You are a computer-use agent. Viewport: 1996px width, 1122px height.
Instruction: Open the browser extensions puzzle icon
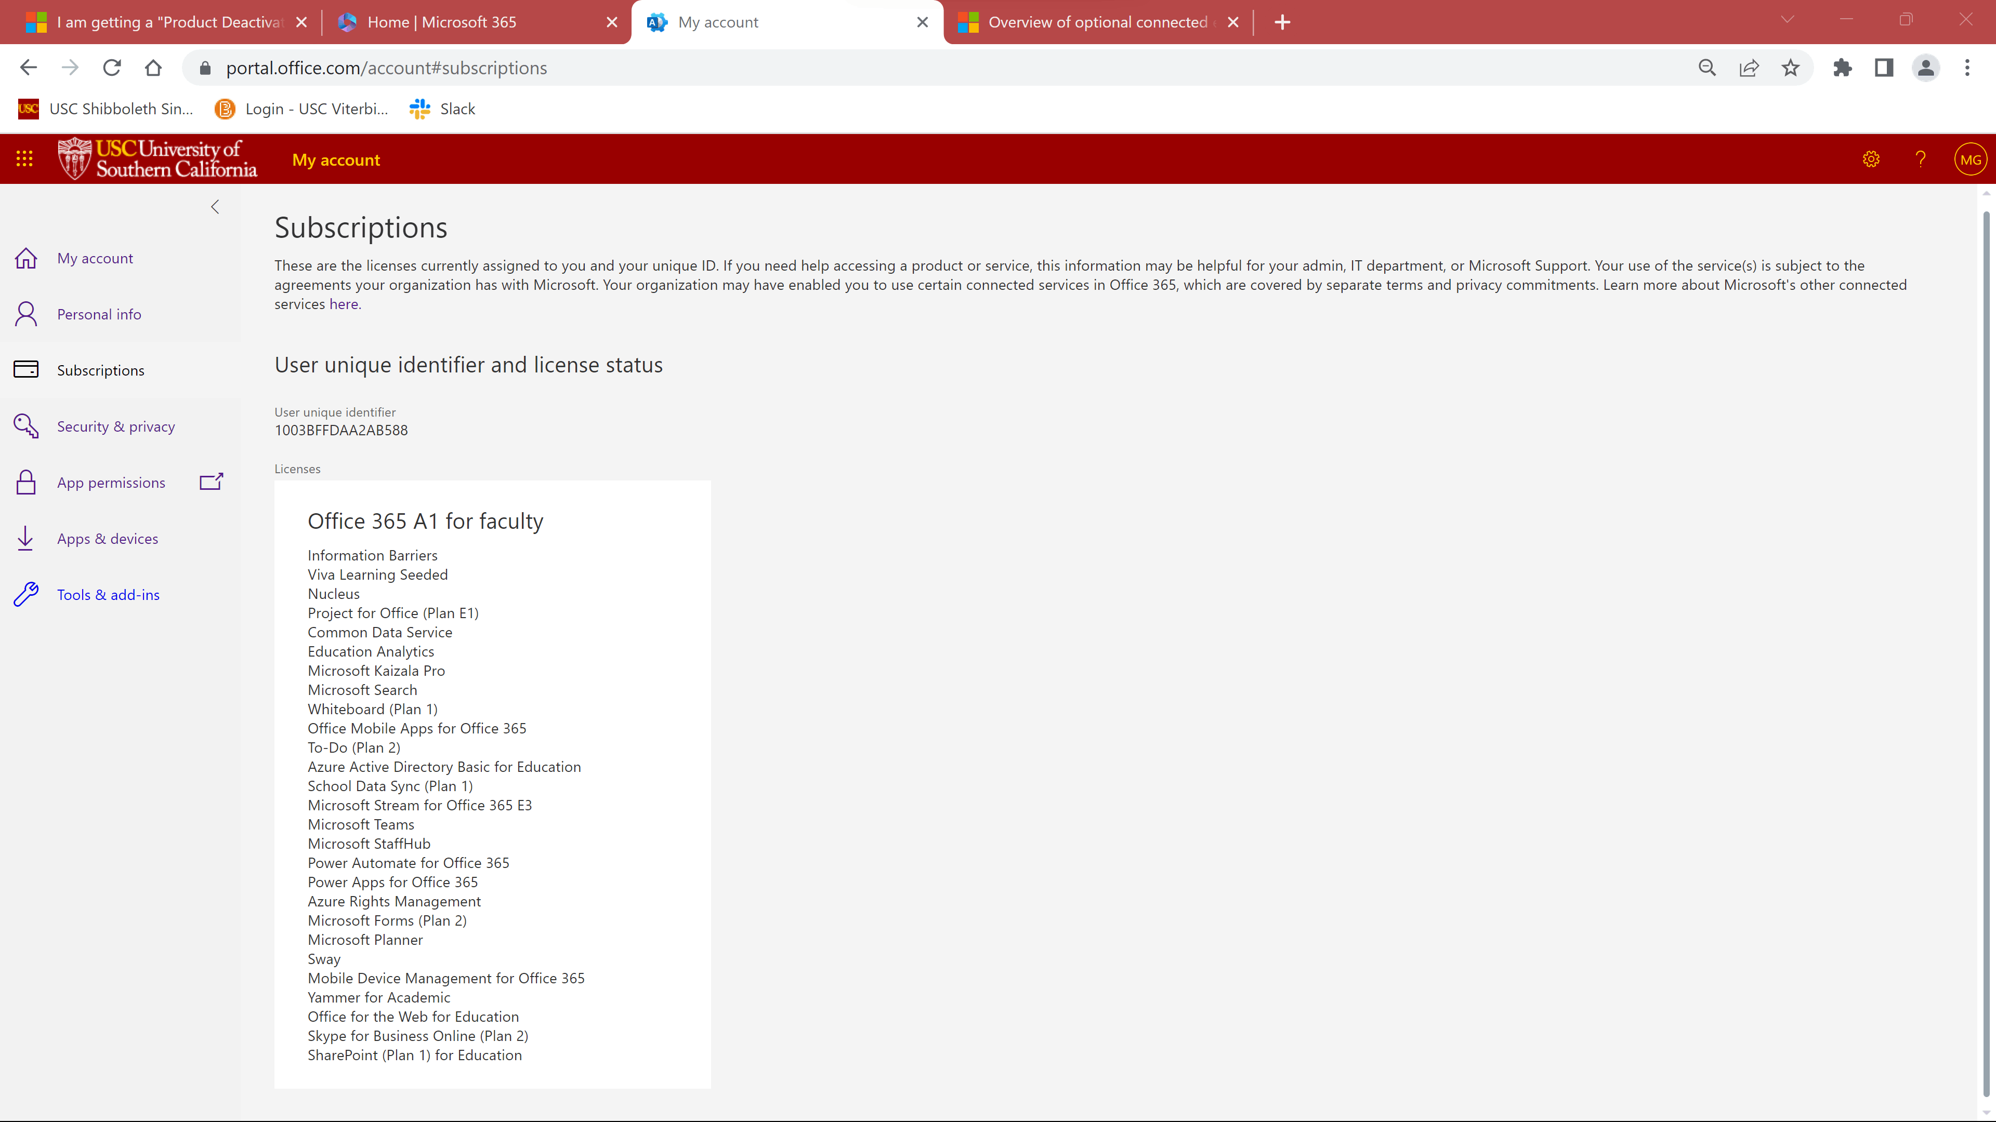coord(1842,68)
